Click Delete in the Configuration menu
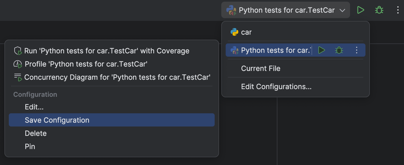Viewport: 404px width, 165px height. tap(36, 133)
